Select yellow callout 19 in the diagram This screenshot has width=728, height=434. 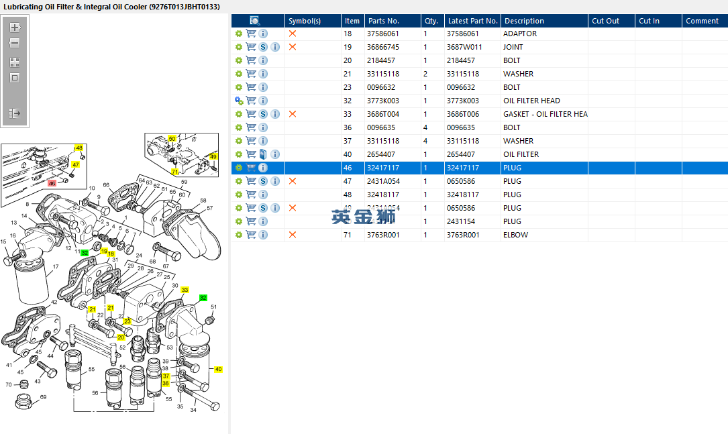tap(103, 251)
